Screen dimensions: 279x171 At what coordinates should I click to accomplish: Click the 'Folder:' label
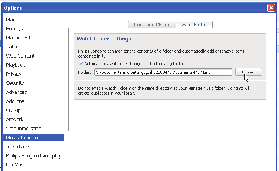[x=85, y=72]
